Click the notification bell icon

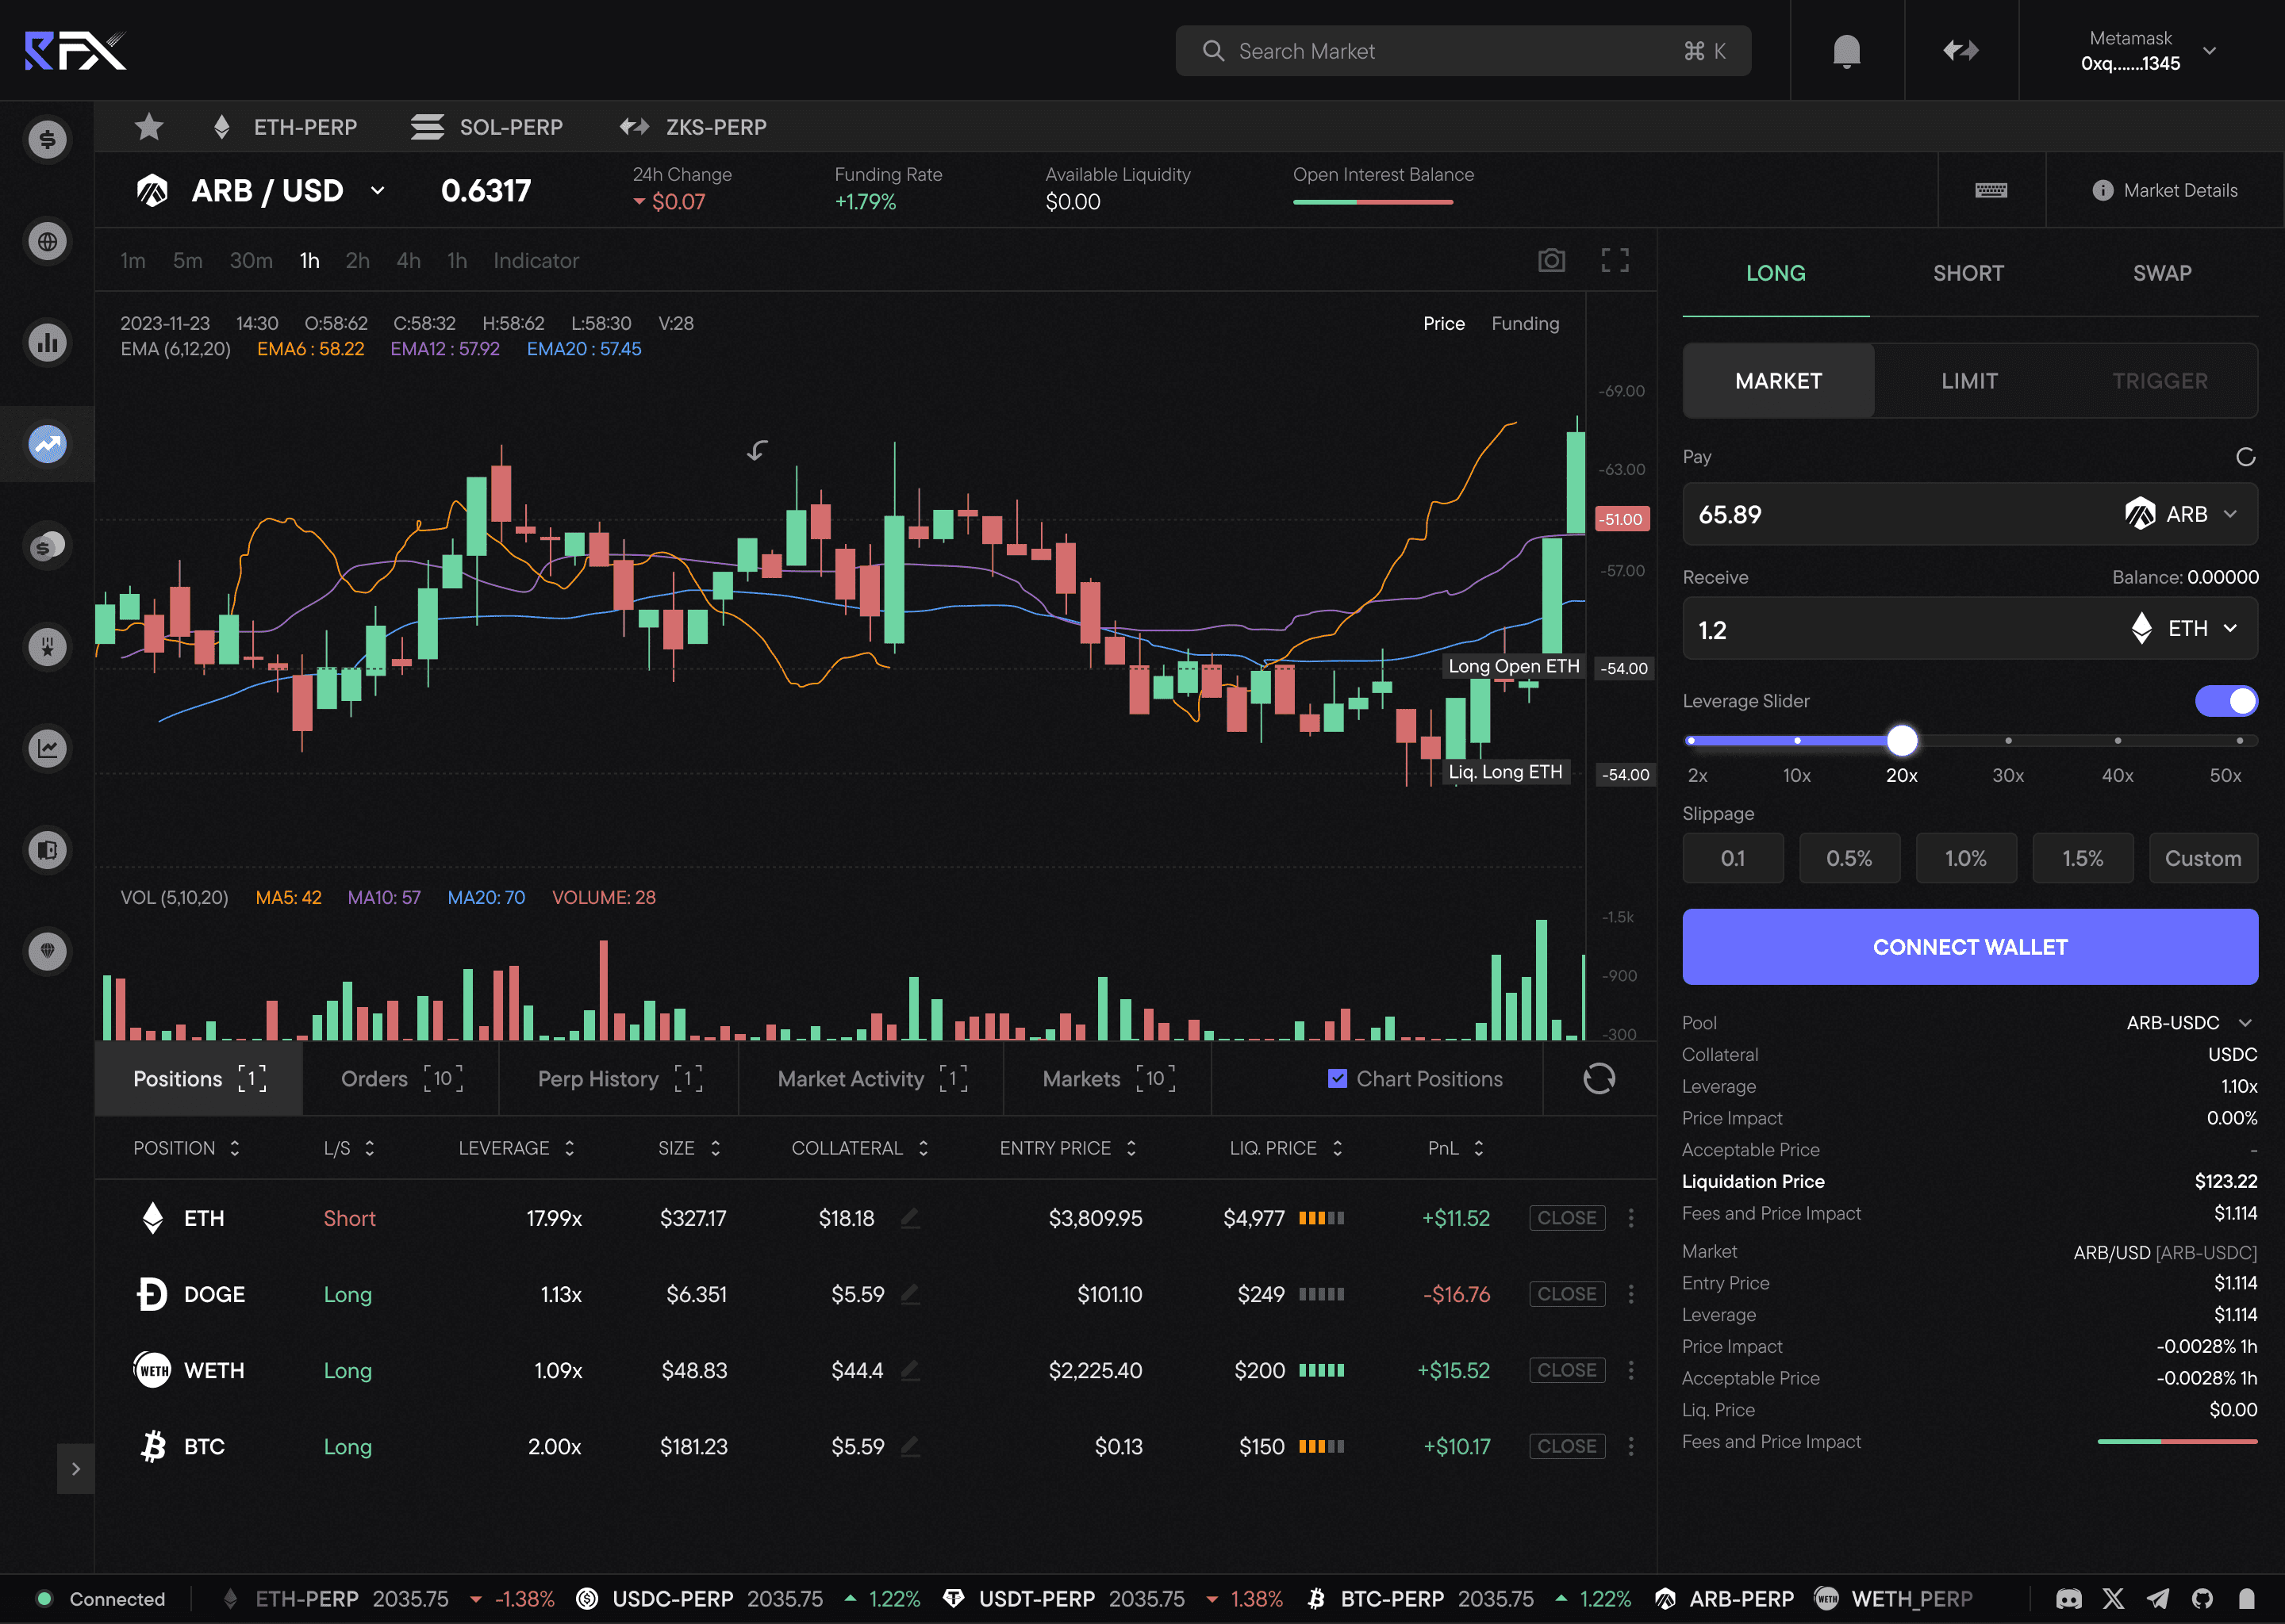(1845, 50)
